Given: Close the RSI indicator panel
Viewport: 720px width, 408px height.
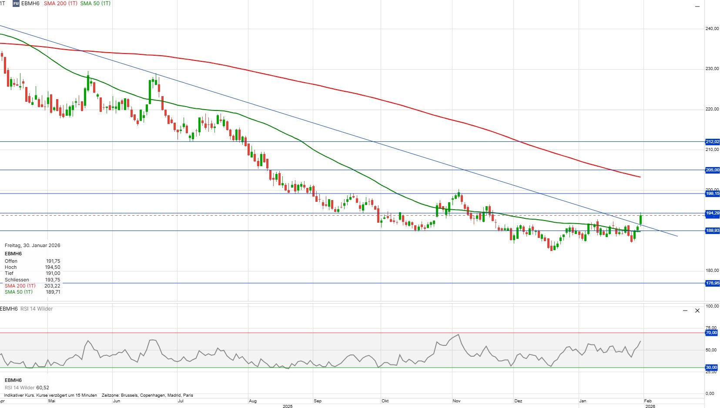Looking at the screenshot, I should click(x=697, y=311).
